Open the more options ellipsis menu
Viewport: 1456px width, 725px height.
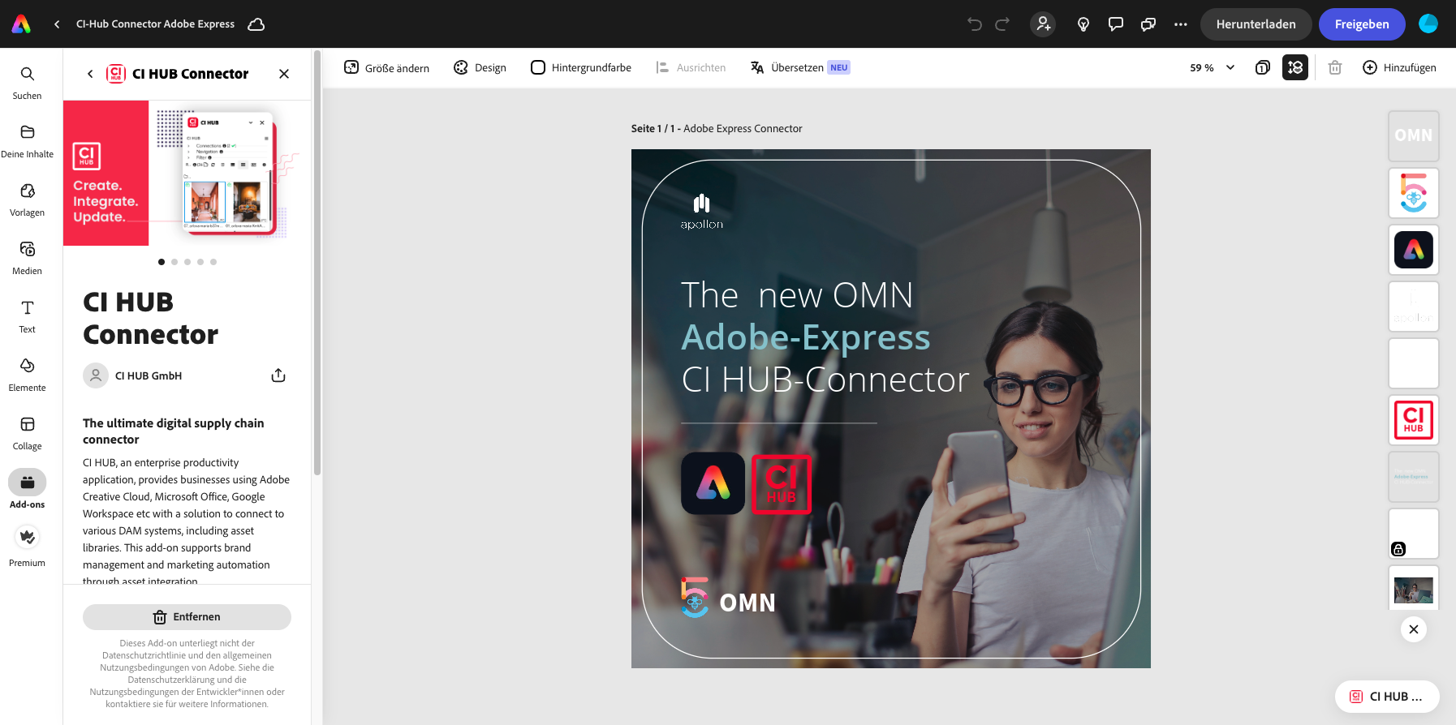click(1181, 24)
